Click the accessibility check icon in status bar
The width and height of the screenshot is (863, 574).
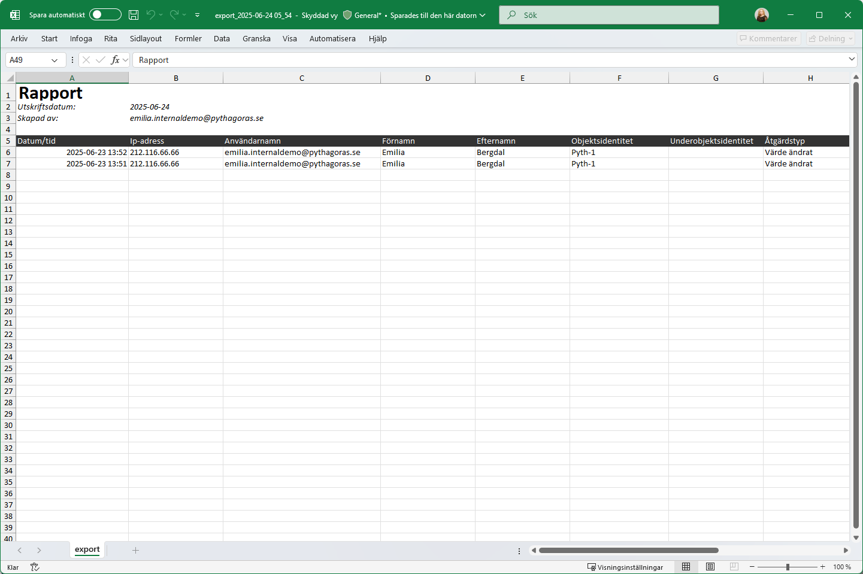pyautogui.click(x=35, y=567)
